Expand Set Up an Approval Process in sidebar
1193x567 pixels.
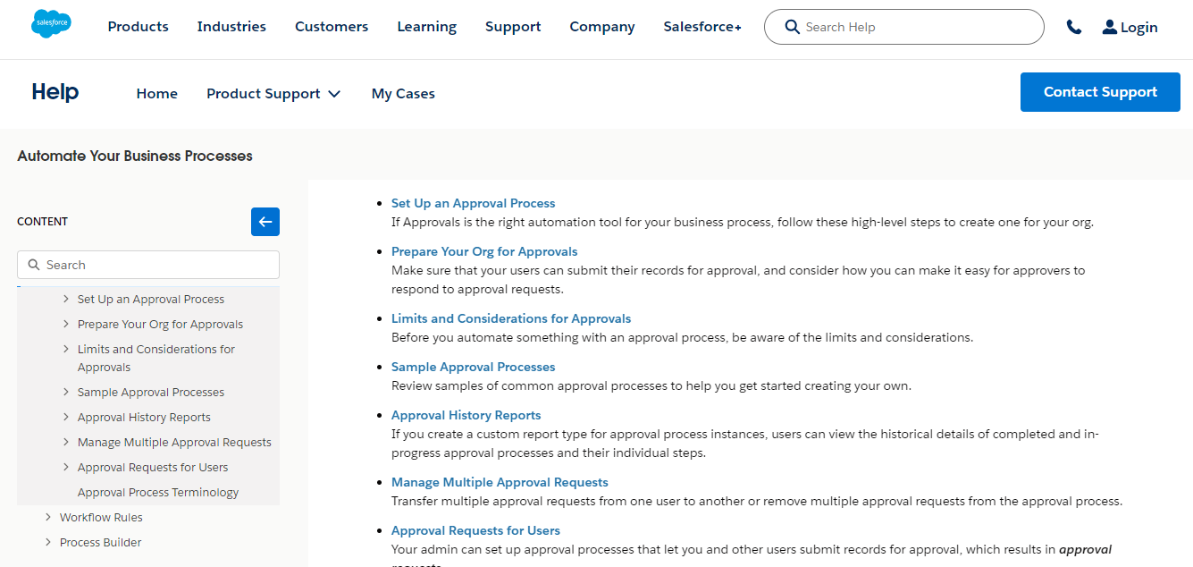(66, 299)
